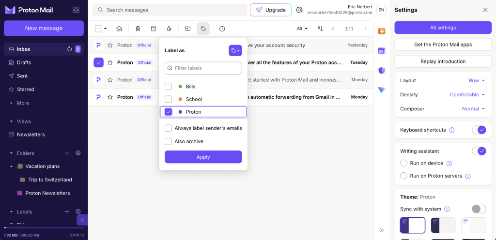Screen dimensions: 496x240
Task: Open the Drafts folder
Action: coord(44,62)
